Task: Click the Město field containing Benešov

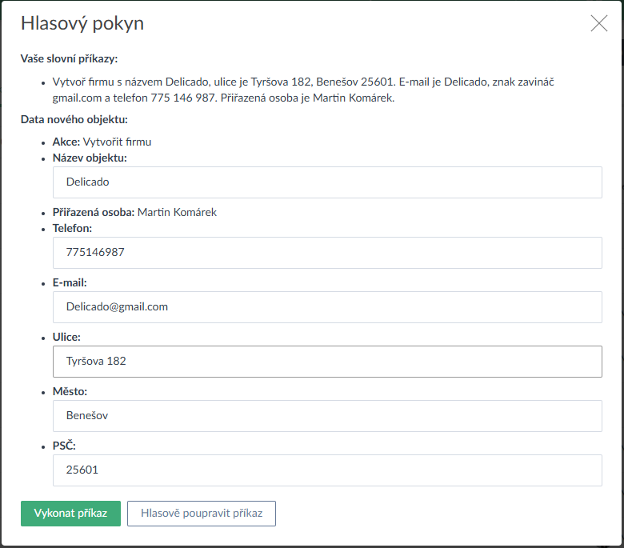Action: coord(326,416)
